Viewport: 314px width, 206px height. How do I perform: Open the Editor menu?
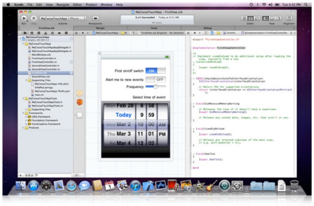coord(77,5)
